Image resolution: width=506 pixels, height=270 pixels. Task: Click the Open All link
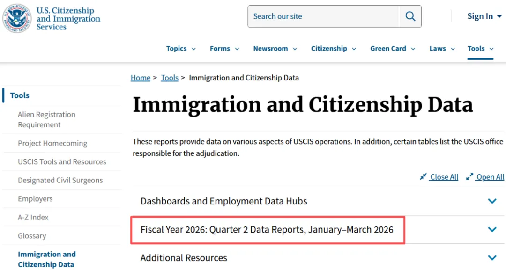490,177
